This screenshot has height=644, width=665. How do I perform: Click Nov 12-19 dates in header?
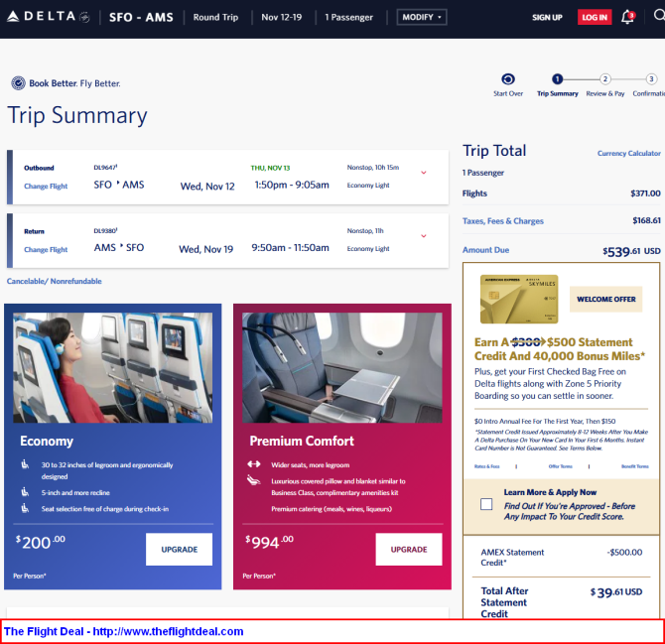click(x=282, y=17)
